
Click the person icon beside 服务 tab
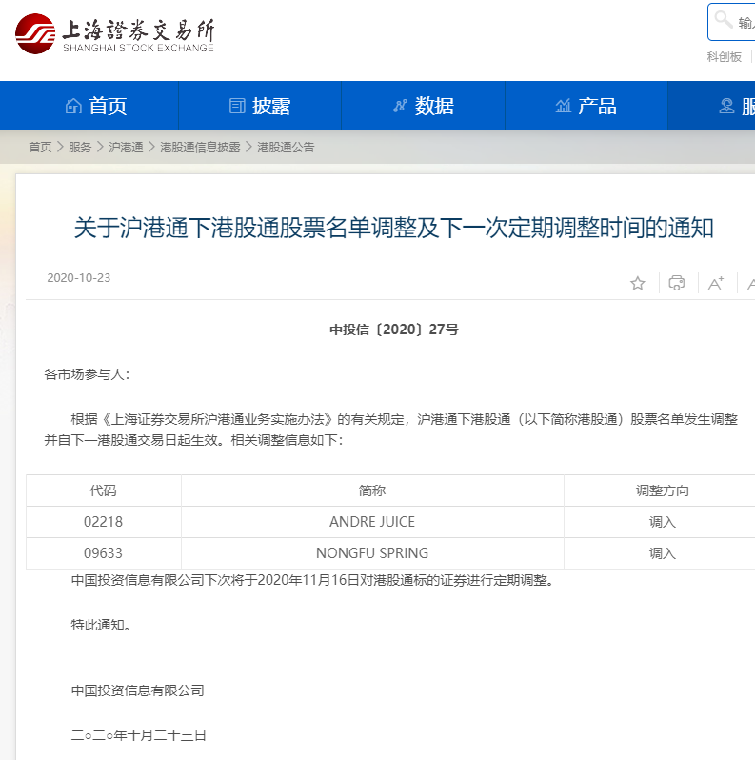click(726, 106)
